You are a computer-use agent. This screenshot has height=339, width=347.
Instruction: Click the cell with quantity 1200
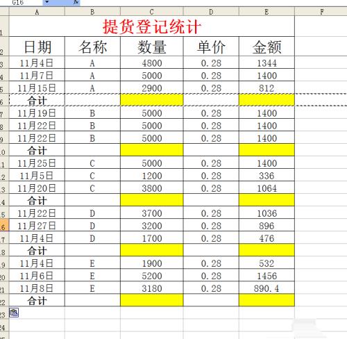point(152,175)
